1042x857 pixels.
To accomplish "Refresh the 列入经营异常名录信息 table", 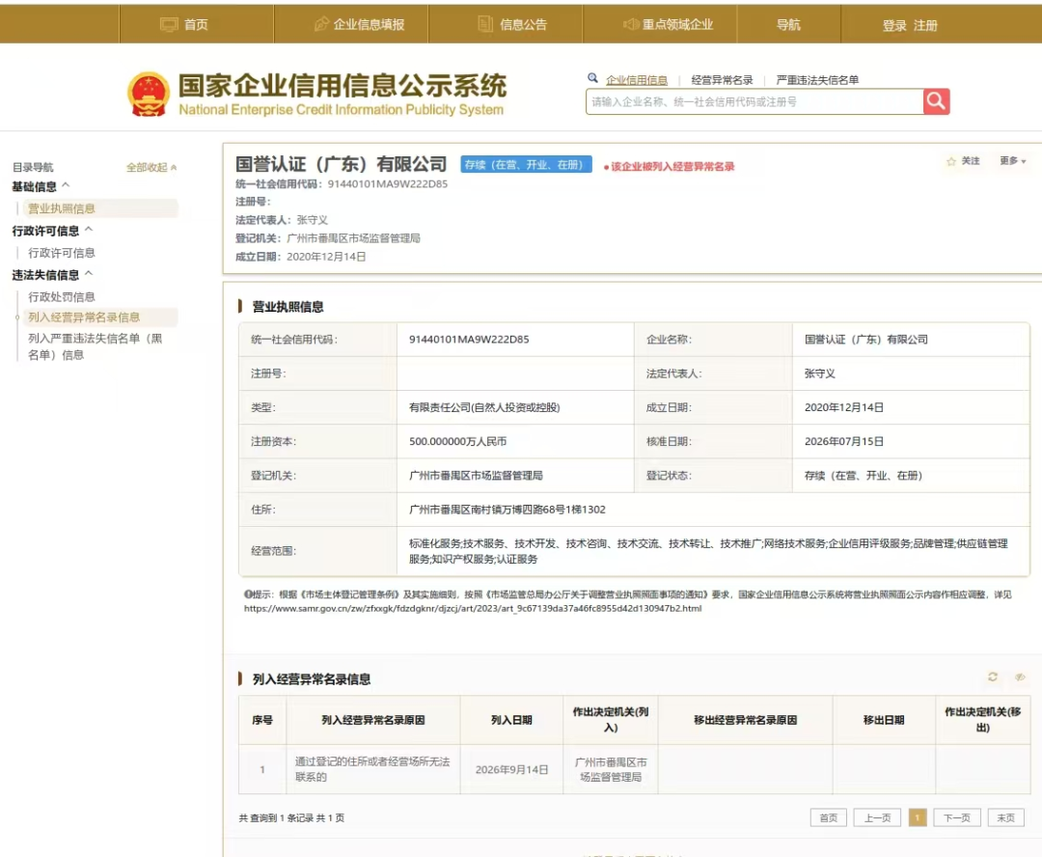I will pos(992,677).
